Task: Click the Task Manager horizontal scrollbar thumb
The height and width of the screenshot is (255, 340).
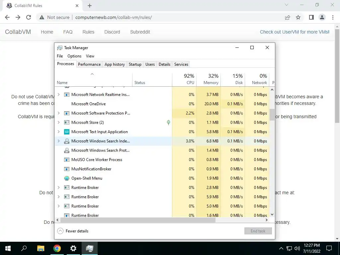Action: pyautogui.click(x=138, y=220)
